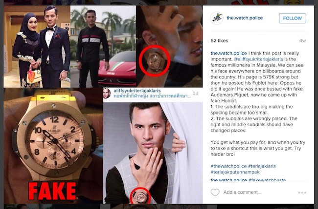Click the.watch.police name in the caption
The height and width of the screenshot is (209, 318).
(228, 53)
